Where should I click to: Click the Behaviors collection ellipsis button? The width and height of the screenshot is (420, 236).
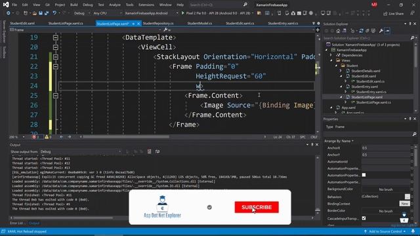pyautogui.click(x=408, y=197)
